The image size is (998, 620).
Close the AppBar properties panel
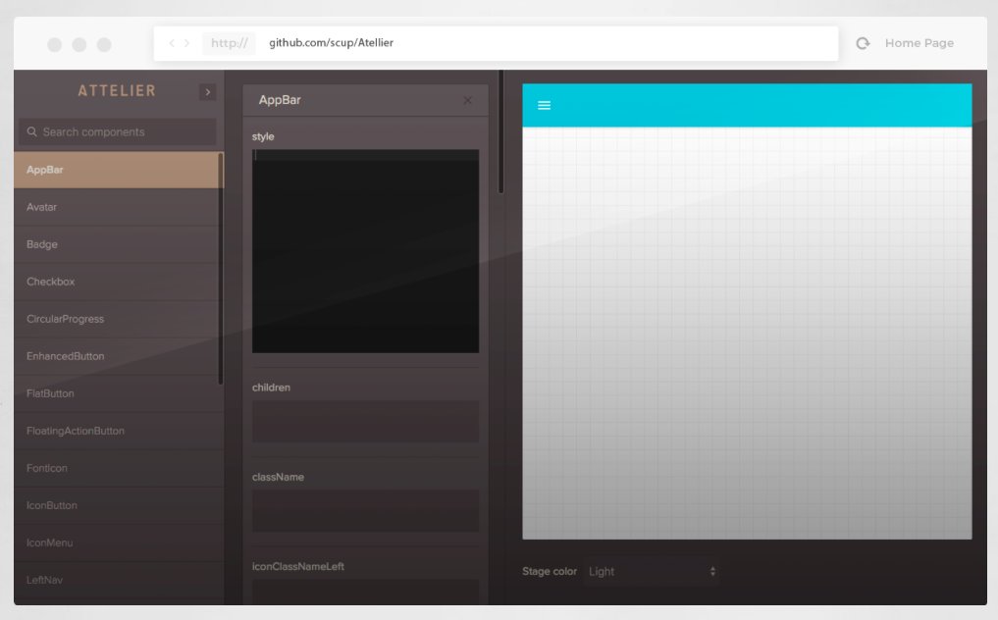pos(468,100)
